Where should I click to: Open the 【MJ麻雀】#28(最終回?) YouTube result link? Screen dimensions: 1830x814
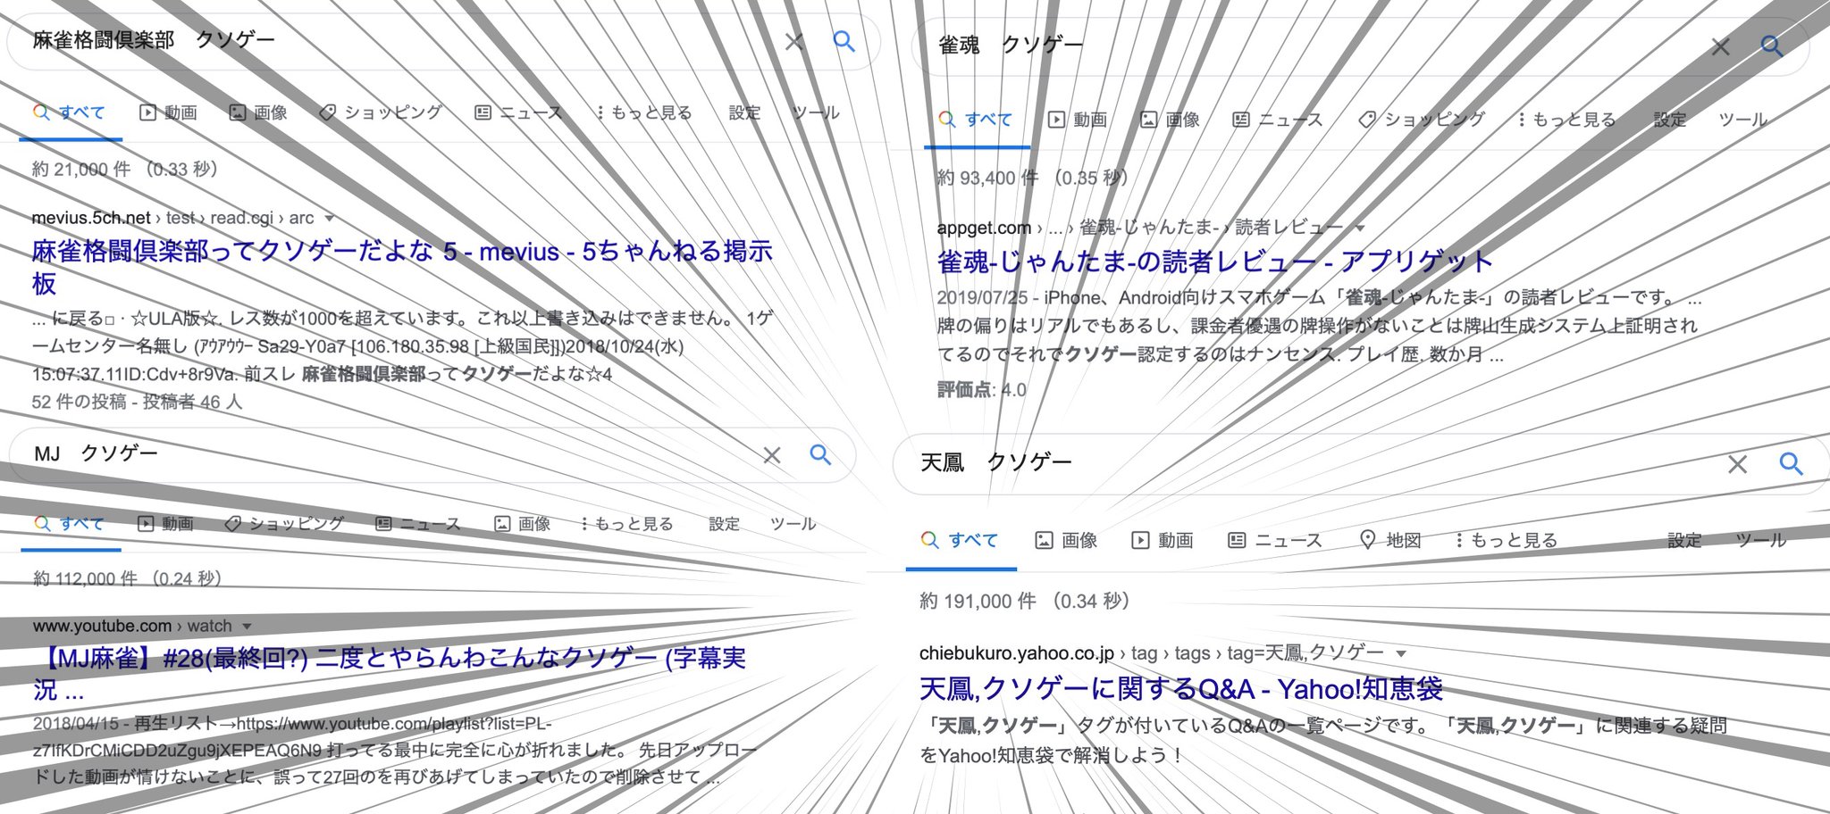coord(390,674)
